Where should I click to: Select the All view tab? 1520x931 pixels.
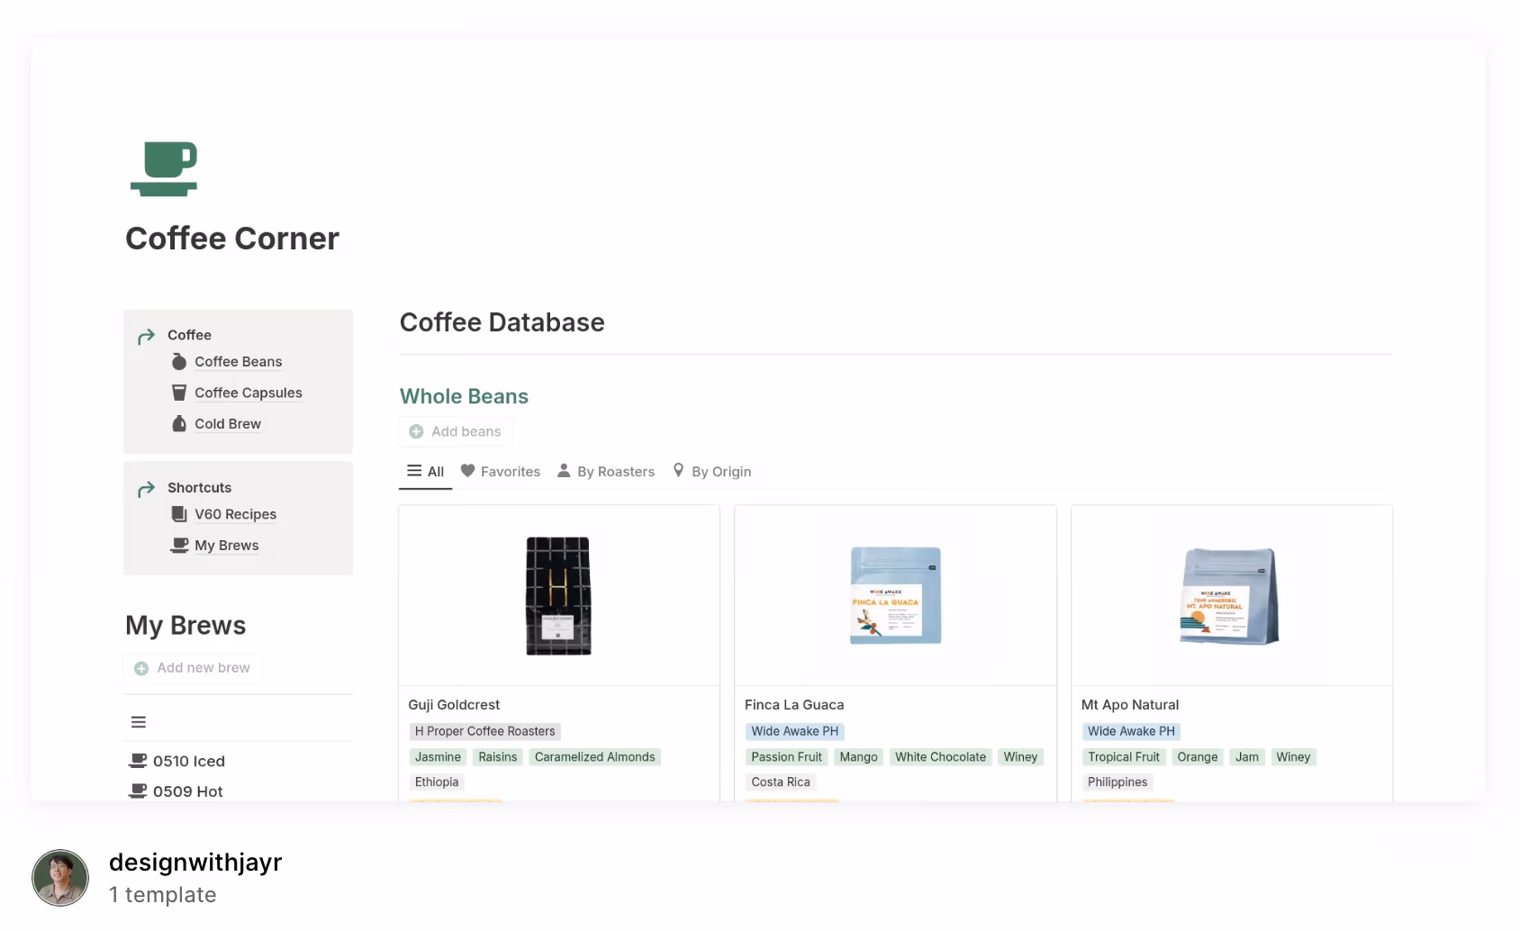(426, 472)
